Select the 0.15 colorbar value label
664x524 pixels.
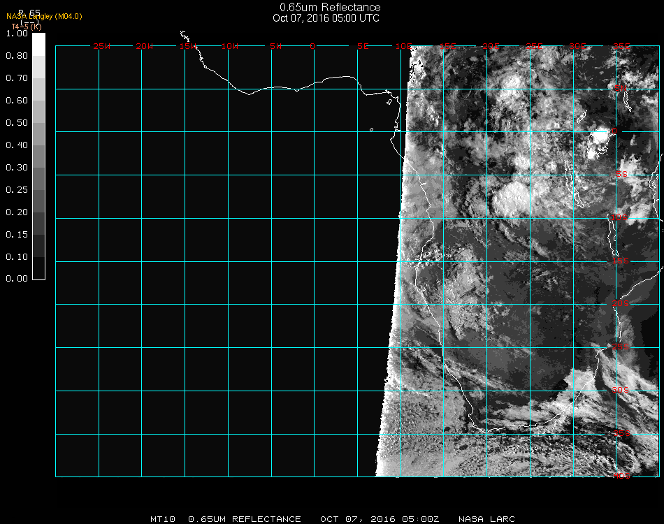click(17, 235)
